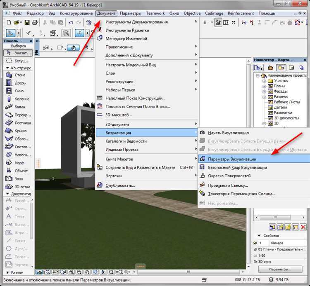Select the Морф (Morph) tool
310x286 pixels.
point(17,163)
